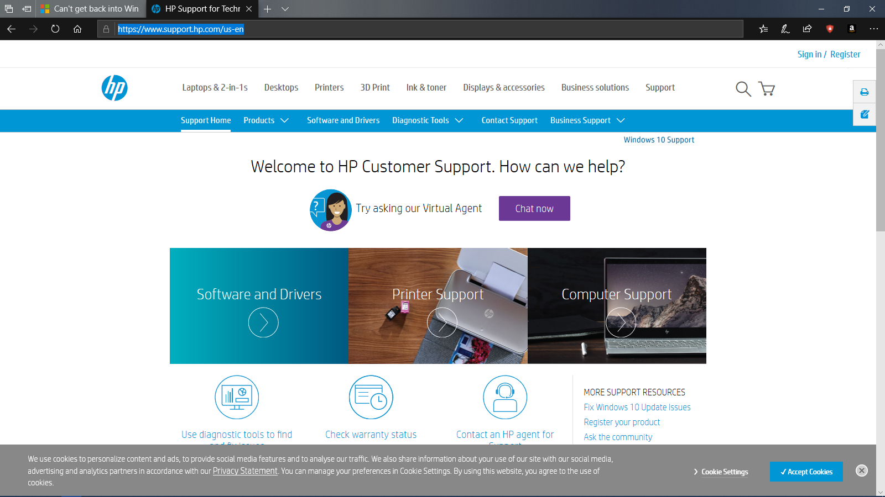Click the Register link
The image size is (885, 497).
coord(845,54)
